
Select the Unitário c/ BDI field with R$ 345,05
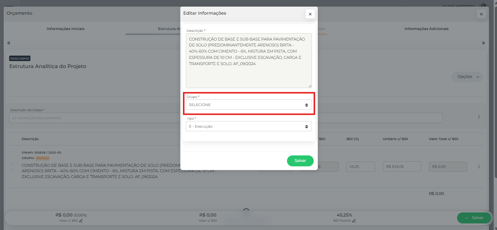402,167
